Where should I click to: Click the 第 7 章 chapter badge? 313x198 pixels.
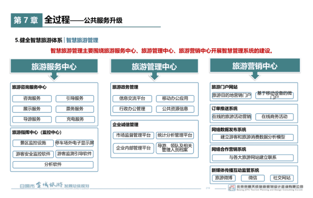(26, 20)
